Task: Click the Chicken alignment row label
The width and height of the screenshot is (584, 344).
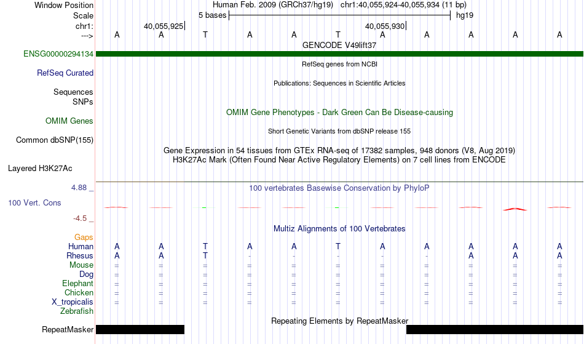Action: tap(79, 293)
